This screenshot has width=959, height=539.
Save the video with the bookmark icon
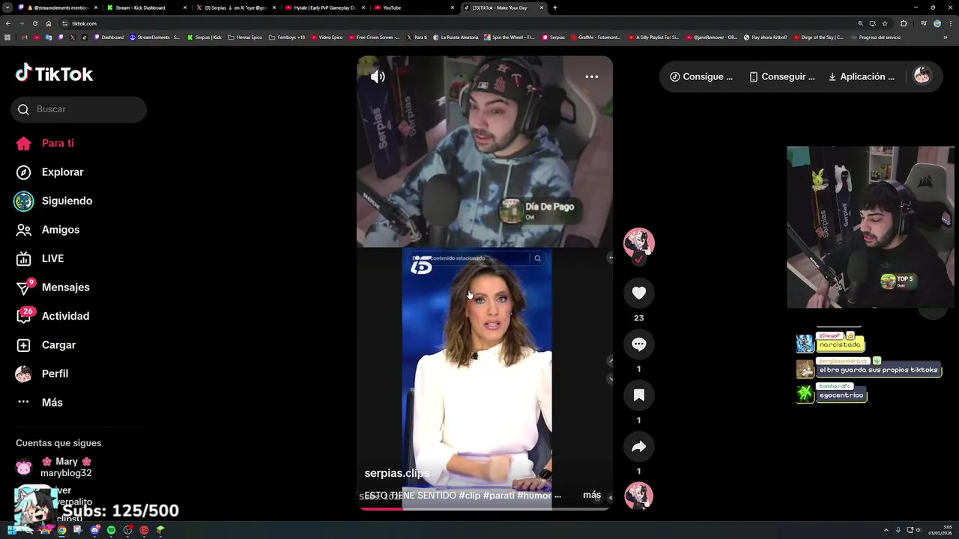[x=638, y=395]
